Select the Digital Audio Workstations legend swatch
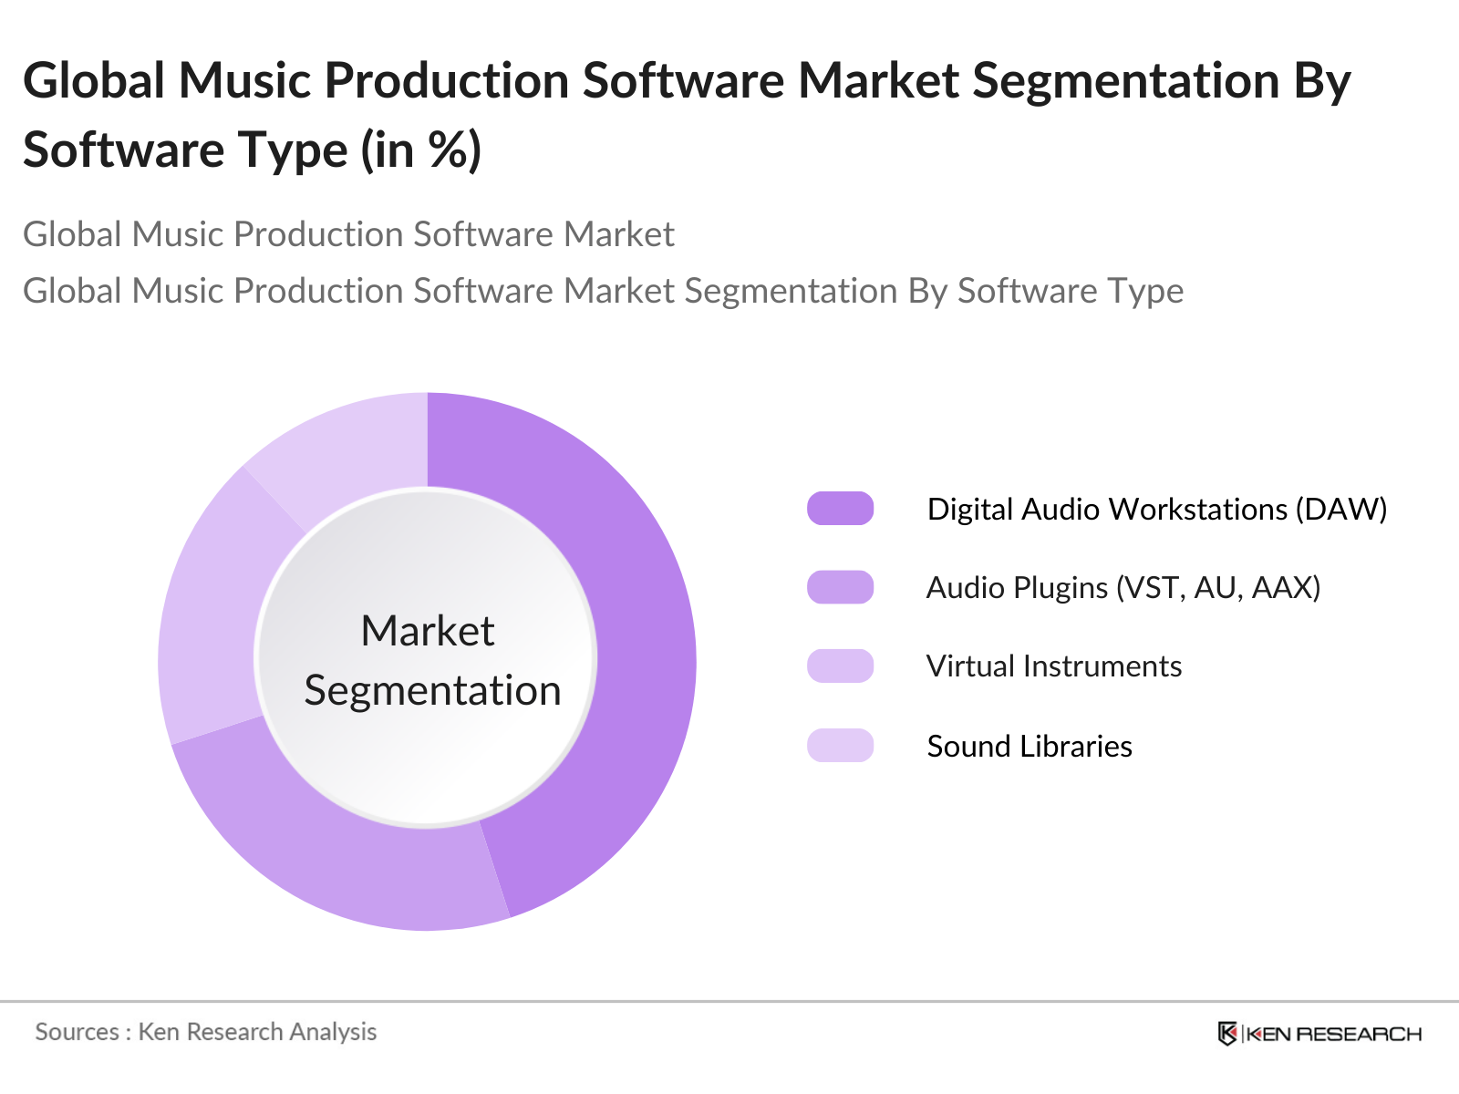 (839, 510)
